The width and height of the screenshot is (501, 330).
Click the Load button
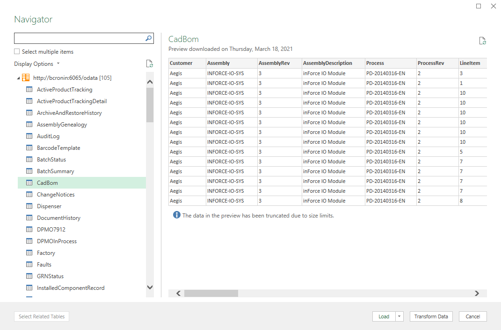[x=384, y=316]
